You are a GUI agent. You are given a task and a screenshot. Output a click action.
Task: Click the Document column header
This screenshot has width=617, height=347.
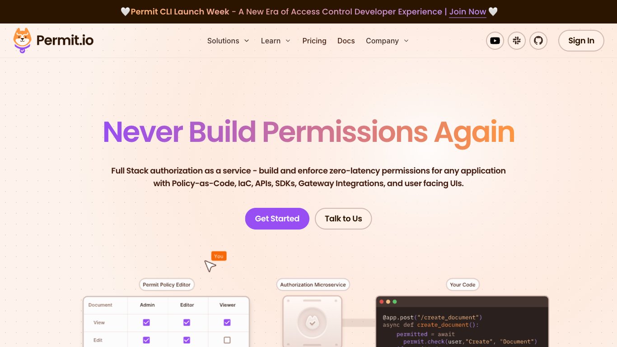point(100,305)
